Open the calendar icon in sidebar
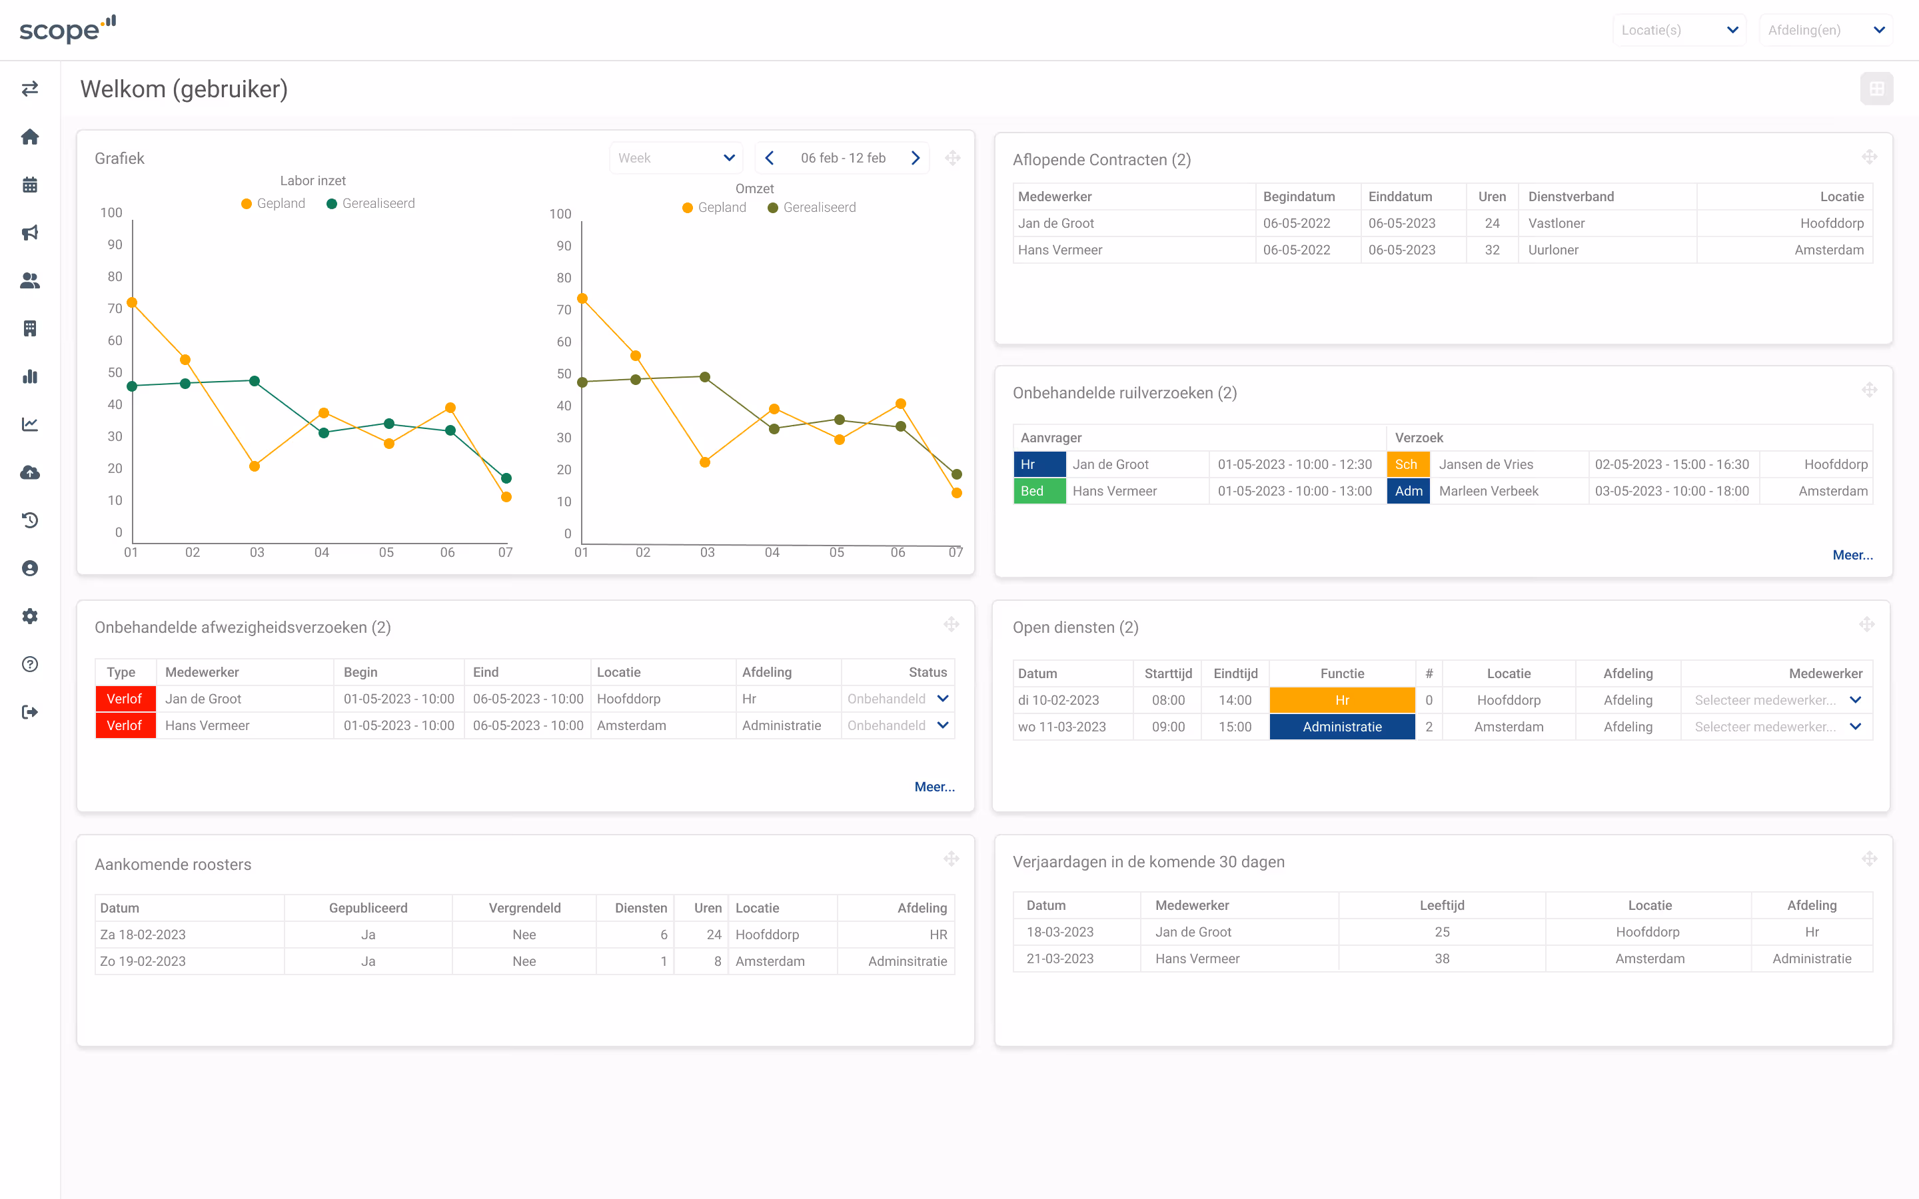 click(30, 185)
